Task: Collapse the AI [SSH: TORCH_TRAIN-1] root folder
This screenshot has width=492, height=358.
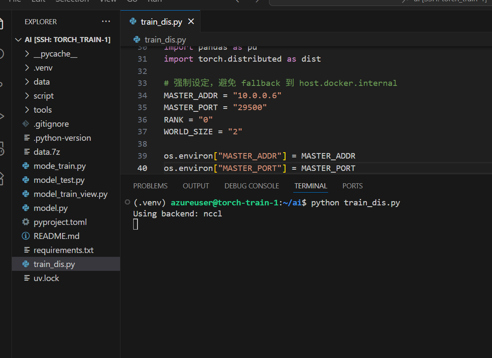Action: pyautogui.click(x=18, y=40)
